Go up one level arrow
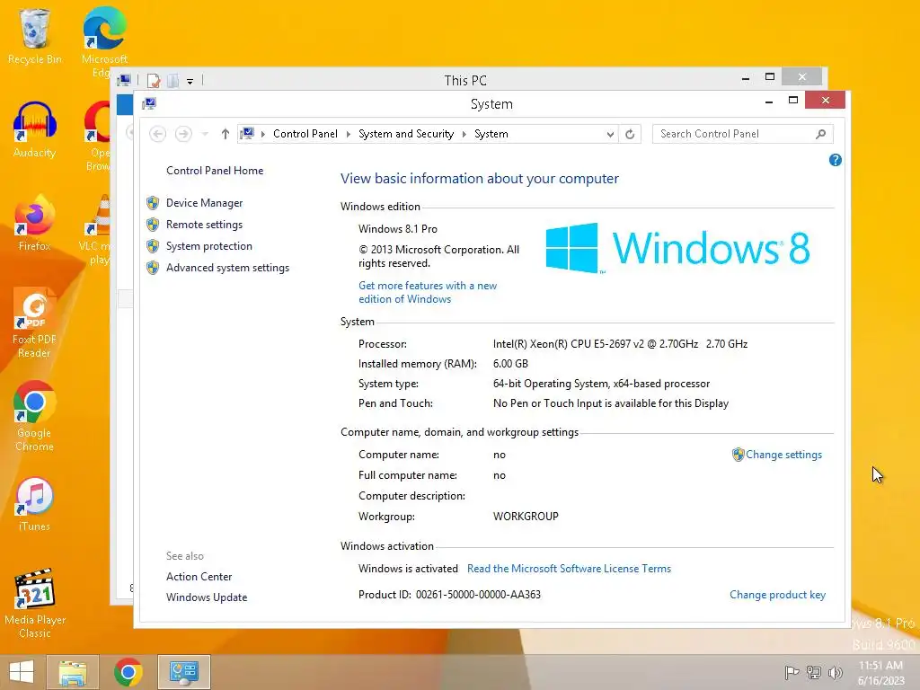Image resolution: width=920 pixels, height=690 pixels. click(x=226, y=135)
